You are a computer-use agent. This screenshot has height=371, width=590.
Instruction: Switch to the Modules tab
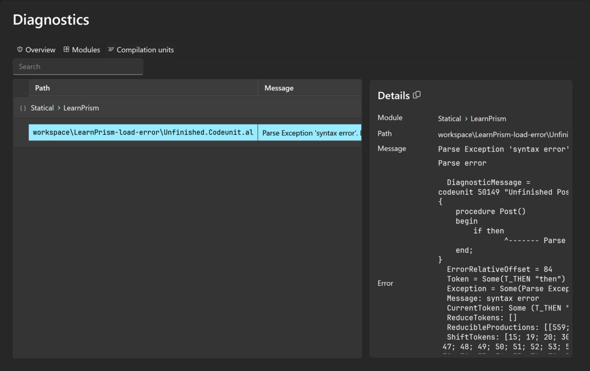coord(81,49)
